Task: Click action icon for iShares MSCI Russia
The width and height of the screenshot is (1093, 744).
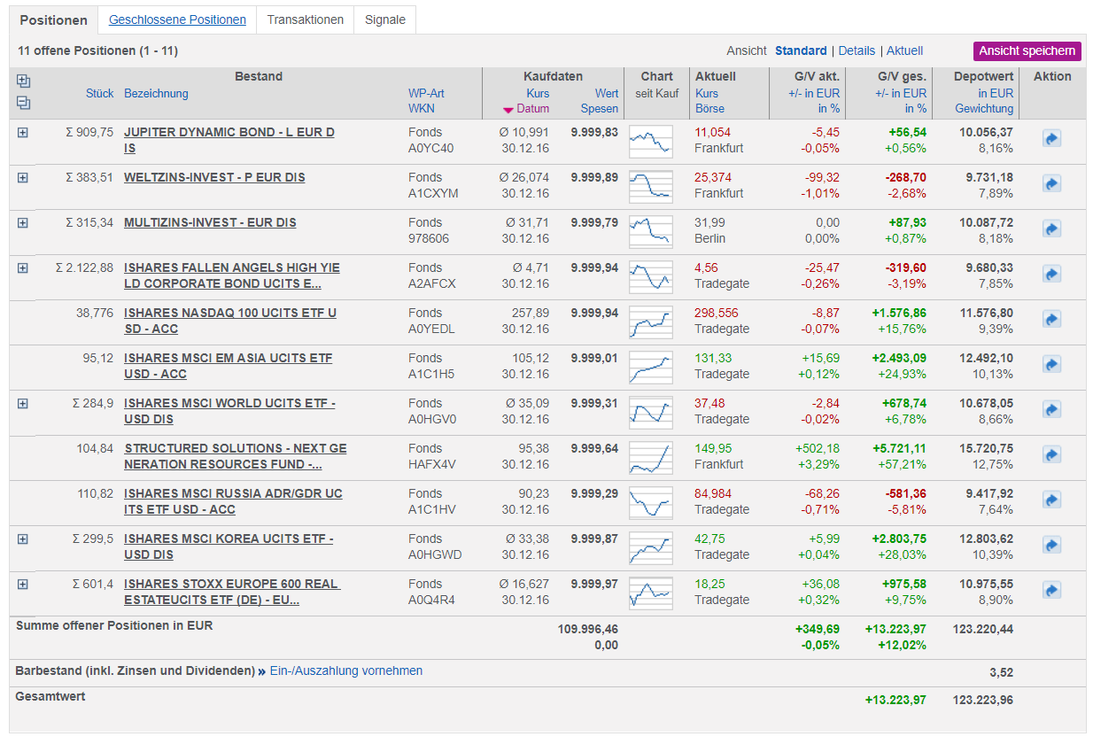Action: click(x=1051, y=500)
